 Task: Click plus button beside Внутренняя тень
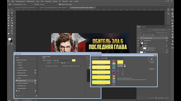click(35, 73)
